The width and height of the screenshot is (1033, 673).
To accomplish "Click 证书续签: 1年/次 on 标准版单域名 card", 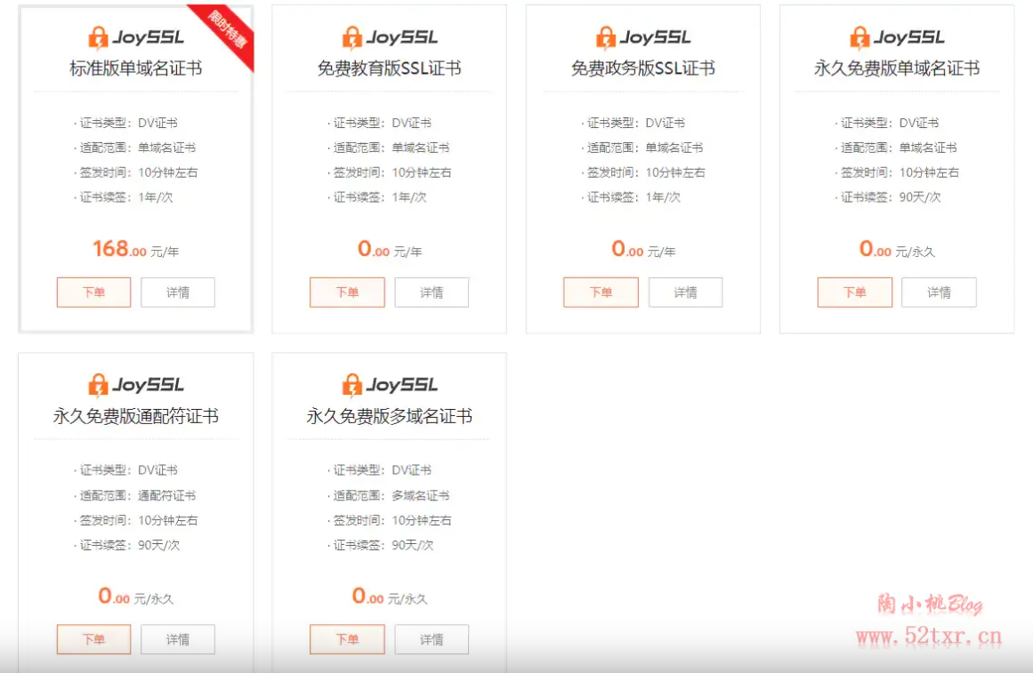I will click(124, 196).
